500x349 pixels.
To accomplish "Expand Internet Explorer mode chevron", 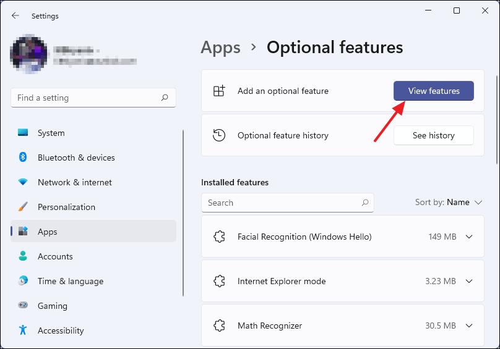I will (x=468, y=281).
